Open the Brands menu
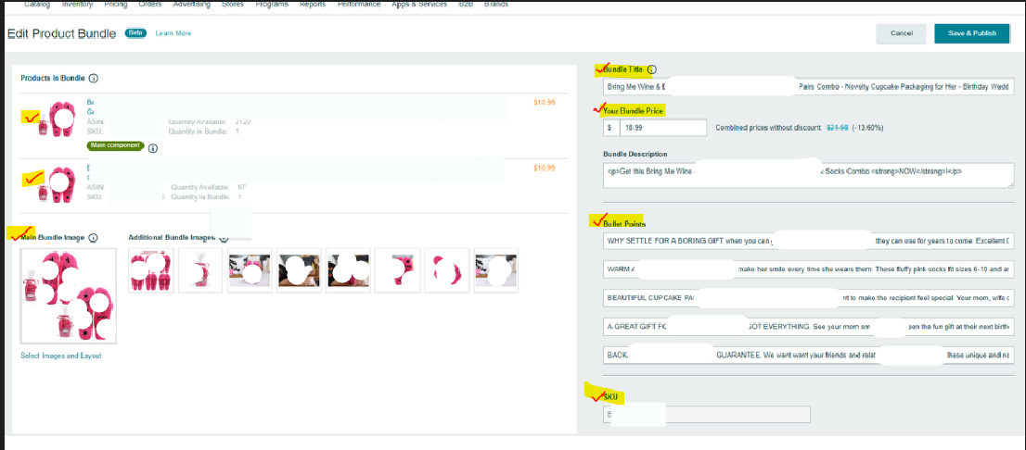Image resolution: width=1026 pixels, height=450 pixels. 495,4
